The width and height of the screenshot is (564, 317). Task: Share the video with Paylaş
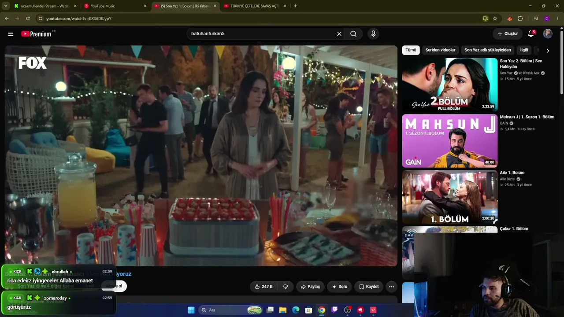coord(310,287)
